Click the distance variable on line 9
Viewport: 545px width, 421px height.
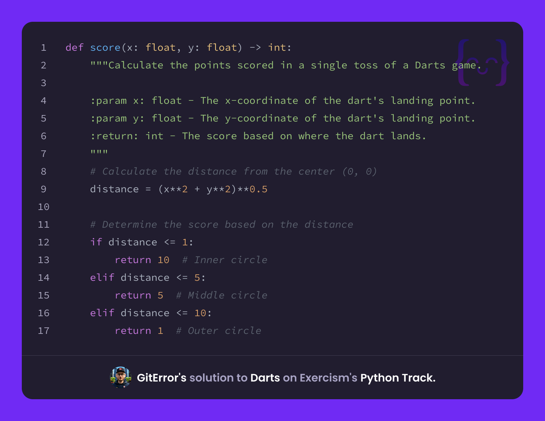114,189
